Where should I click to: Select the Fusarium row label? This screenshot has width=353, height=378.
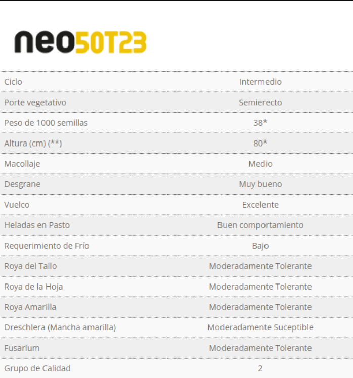pyautogui.click(x=22, y=348)
